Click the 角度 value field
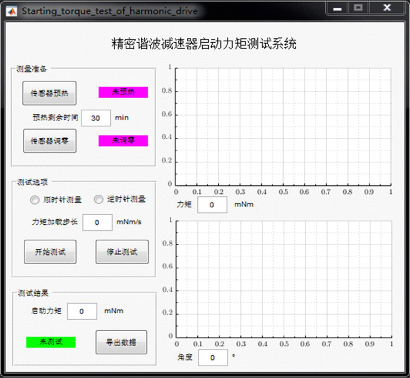The image size is (410, 378). [x=212, y=358]
